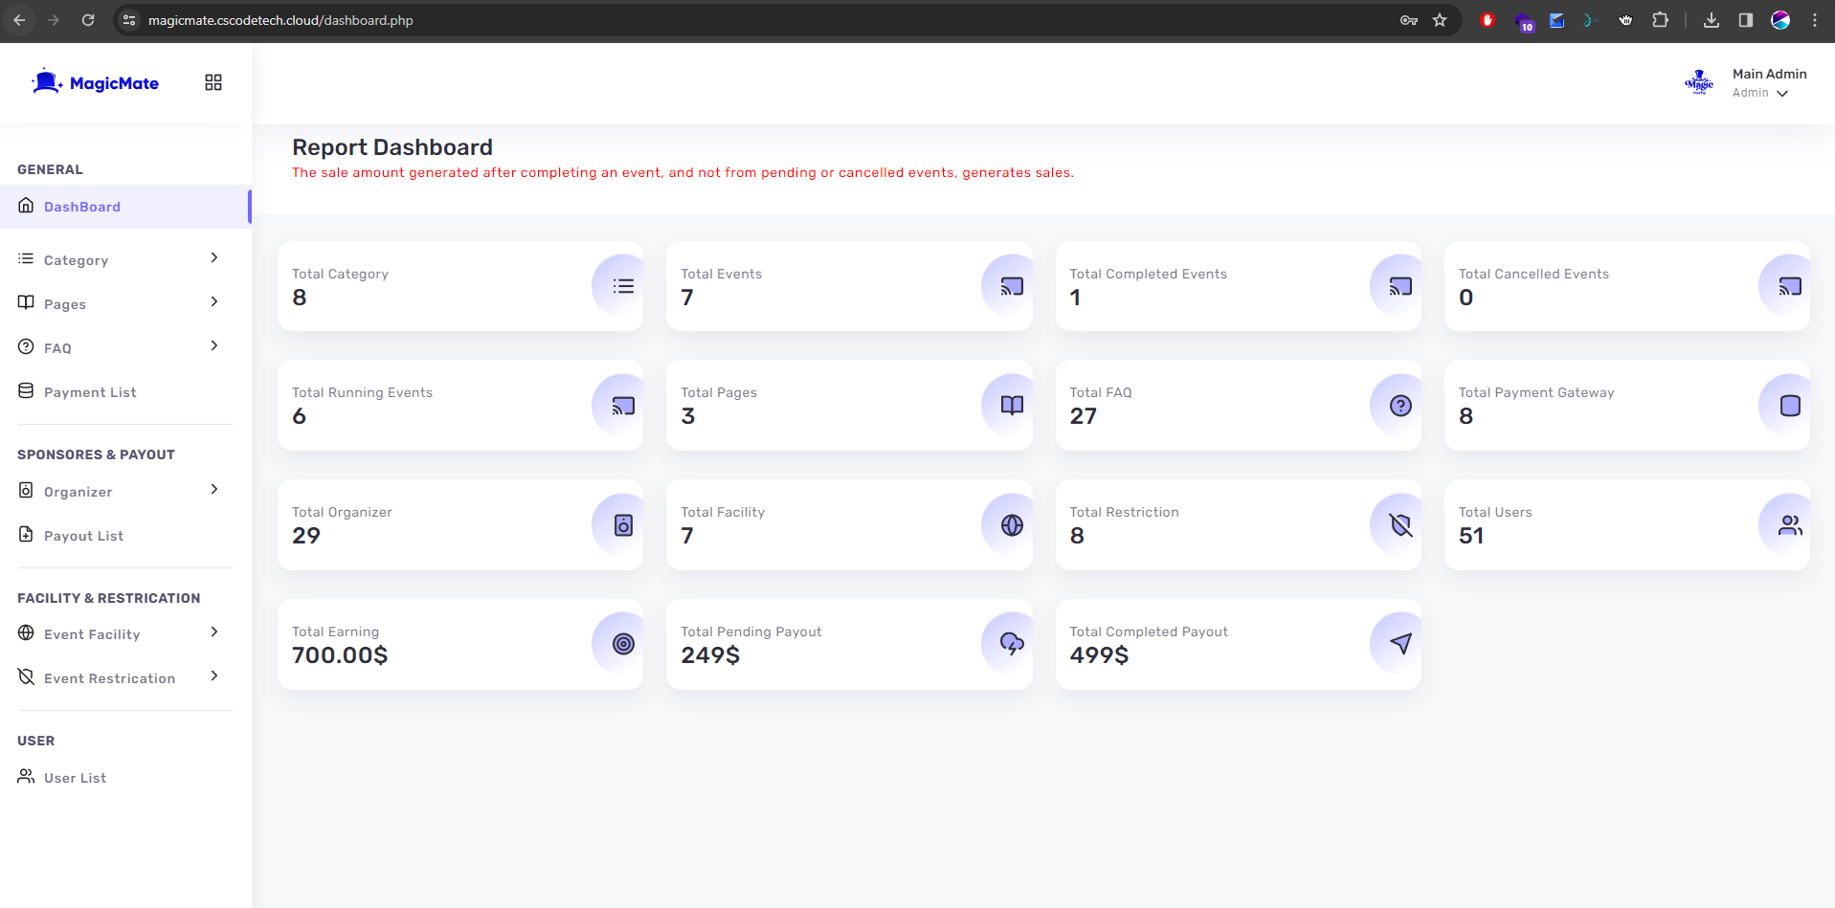Open the Payment List menu item
Screen dimensions: 1835x908
pyautogui.click(x=124, y=391)
